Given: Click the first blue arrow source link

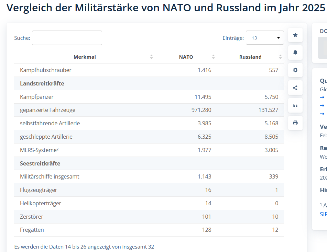Looking at the screenshot, I should tap(322, 97).
